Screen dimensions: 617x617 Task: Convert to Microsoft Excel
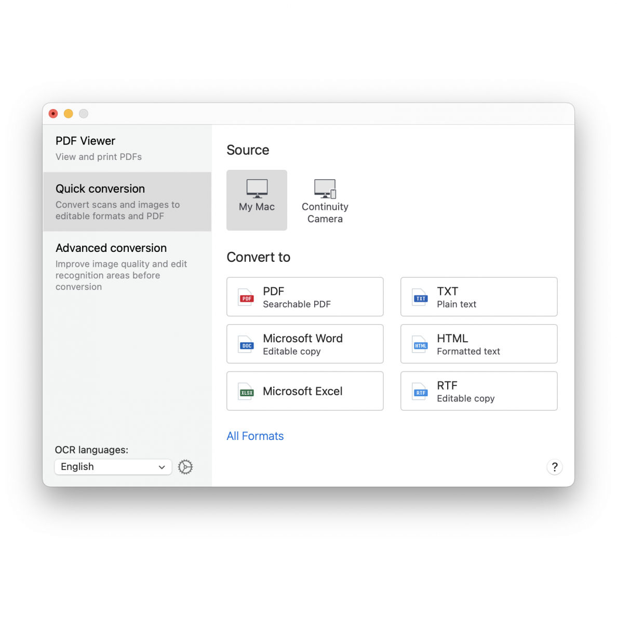click(305, 391)
